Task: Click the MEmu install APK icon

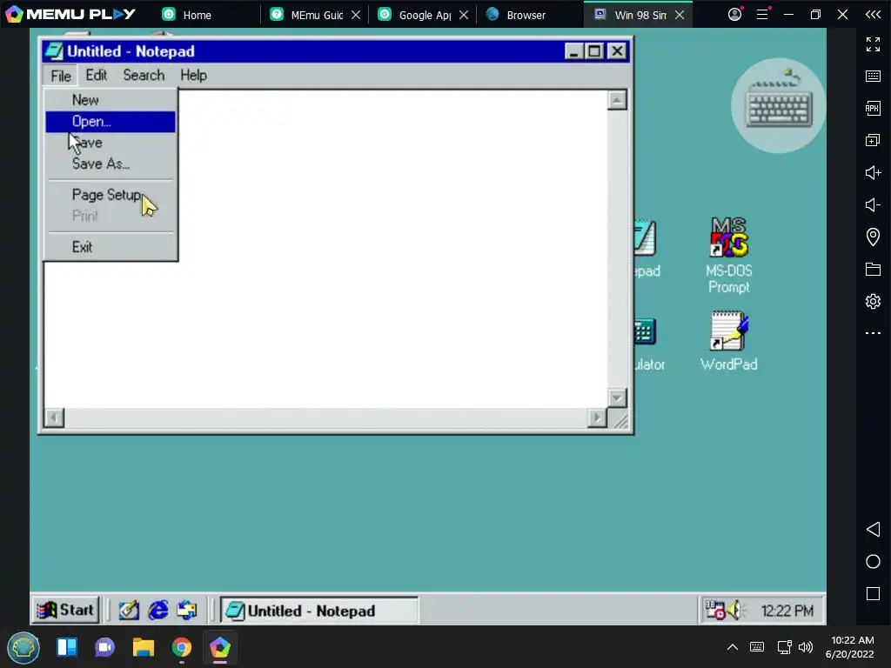Action: [873, 108]
